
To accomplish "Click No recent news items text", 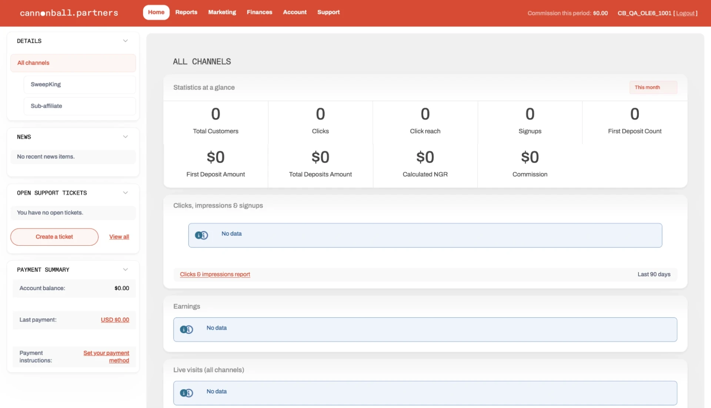I will [x=46, y=157].
